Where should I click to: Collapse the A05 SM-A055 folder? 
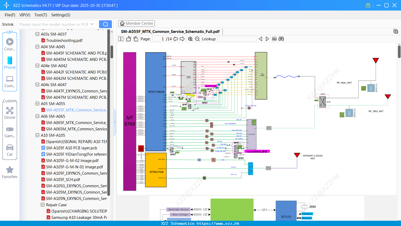[x=37, y=104]
